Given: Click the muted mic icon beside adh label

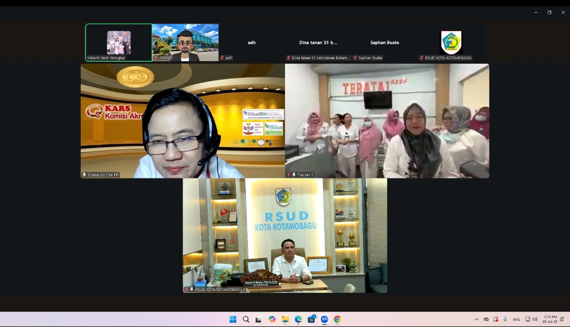Looking at the screenshot, I should pyautogui.click(x=222, y=57).
